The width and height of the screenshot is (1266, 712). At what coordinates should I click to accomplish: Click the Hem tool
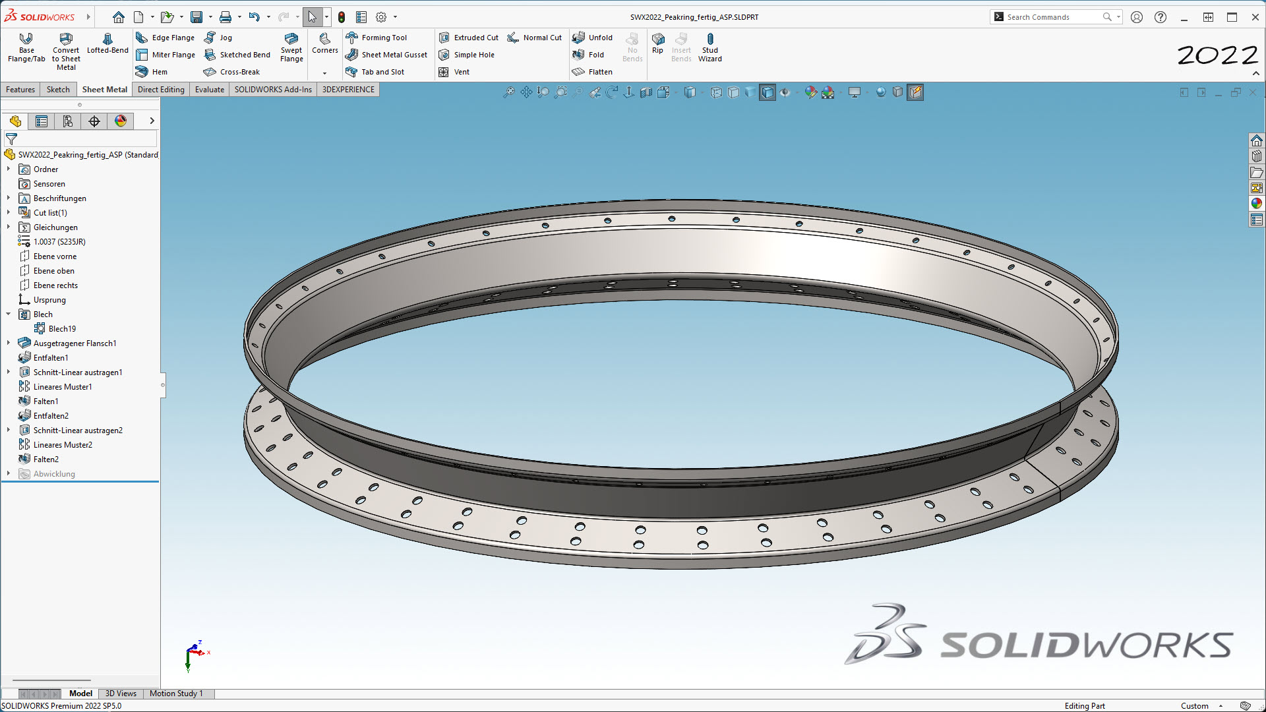(152, 72)
